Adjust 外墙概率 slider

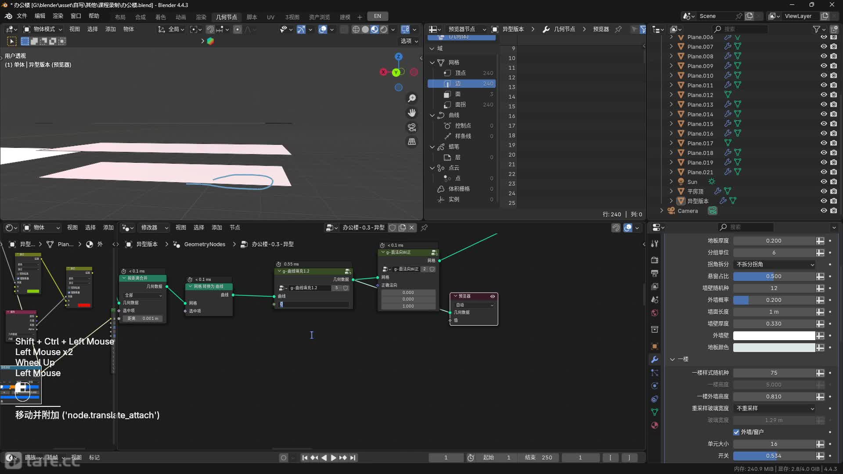(775, 300)
